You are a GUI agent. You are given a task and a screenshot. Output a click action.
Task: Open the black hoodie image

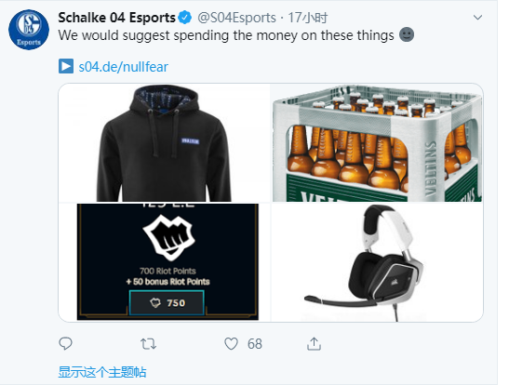click(165, 142)
